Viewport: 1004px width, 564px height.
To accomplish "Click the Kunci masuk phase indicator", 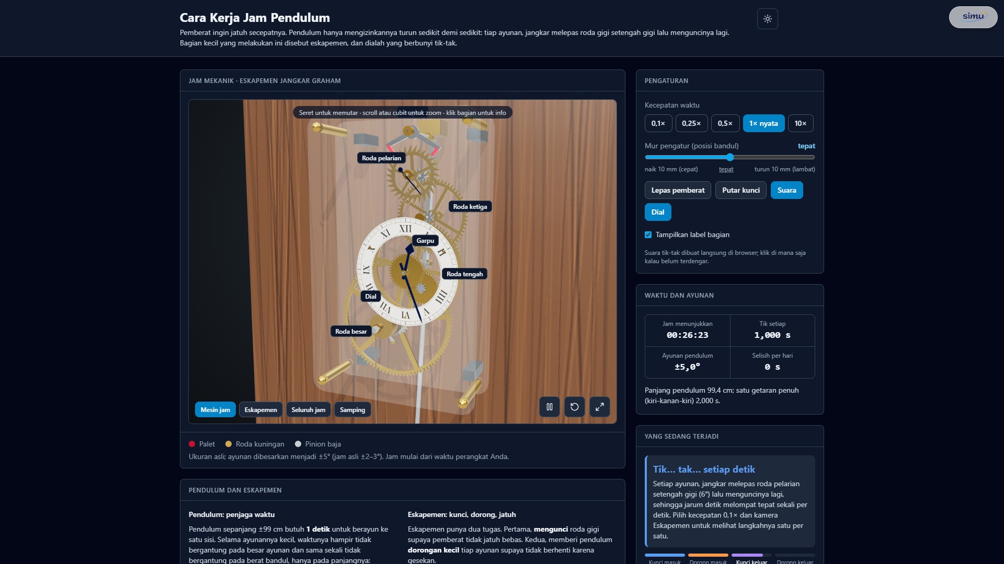I will (665, 559).
